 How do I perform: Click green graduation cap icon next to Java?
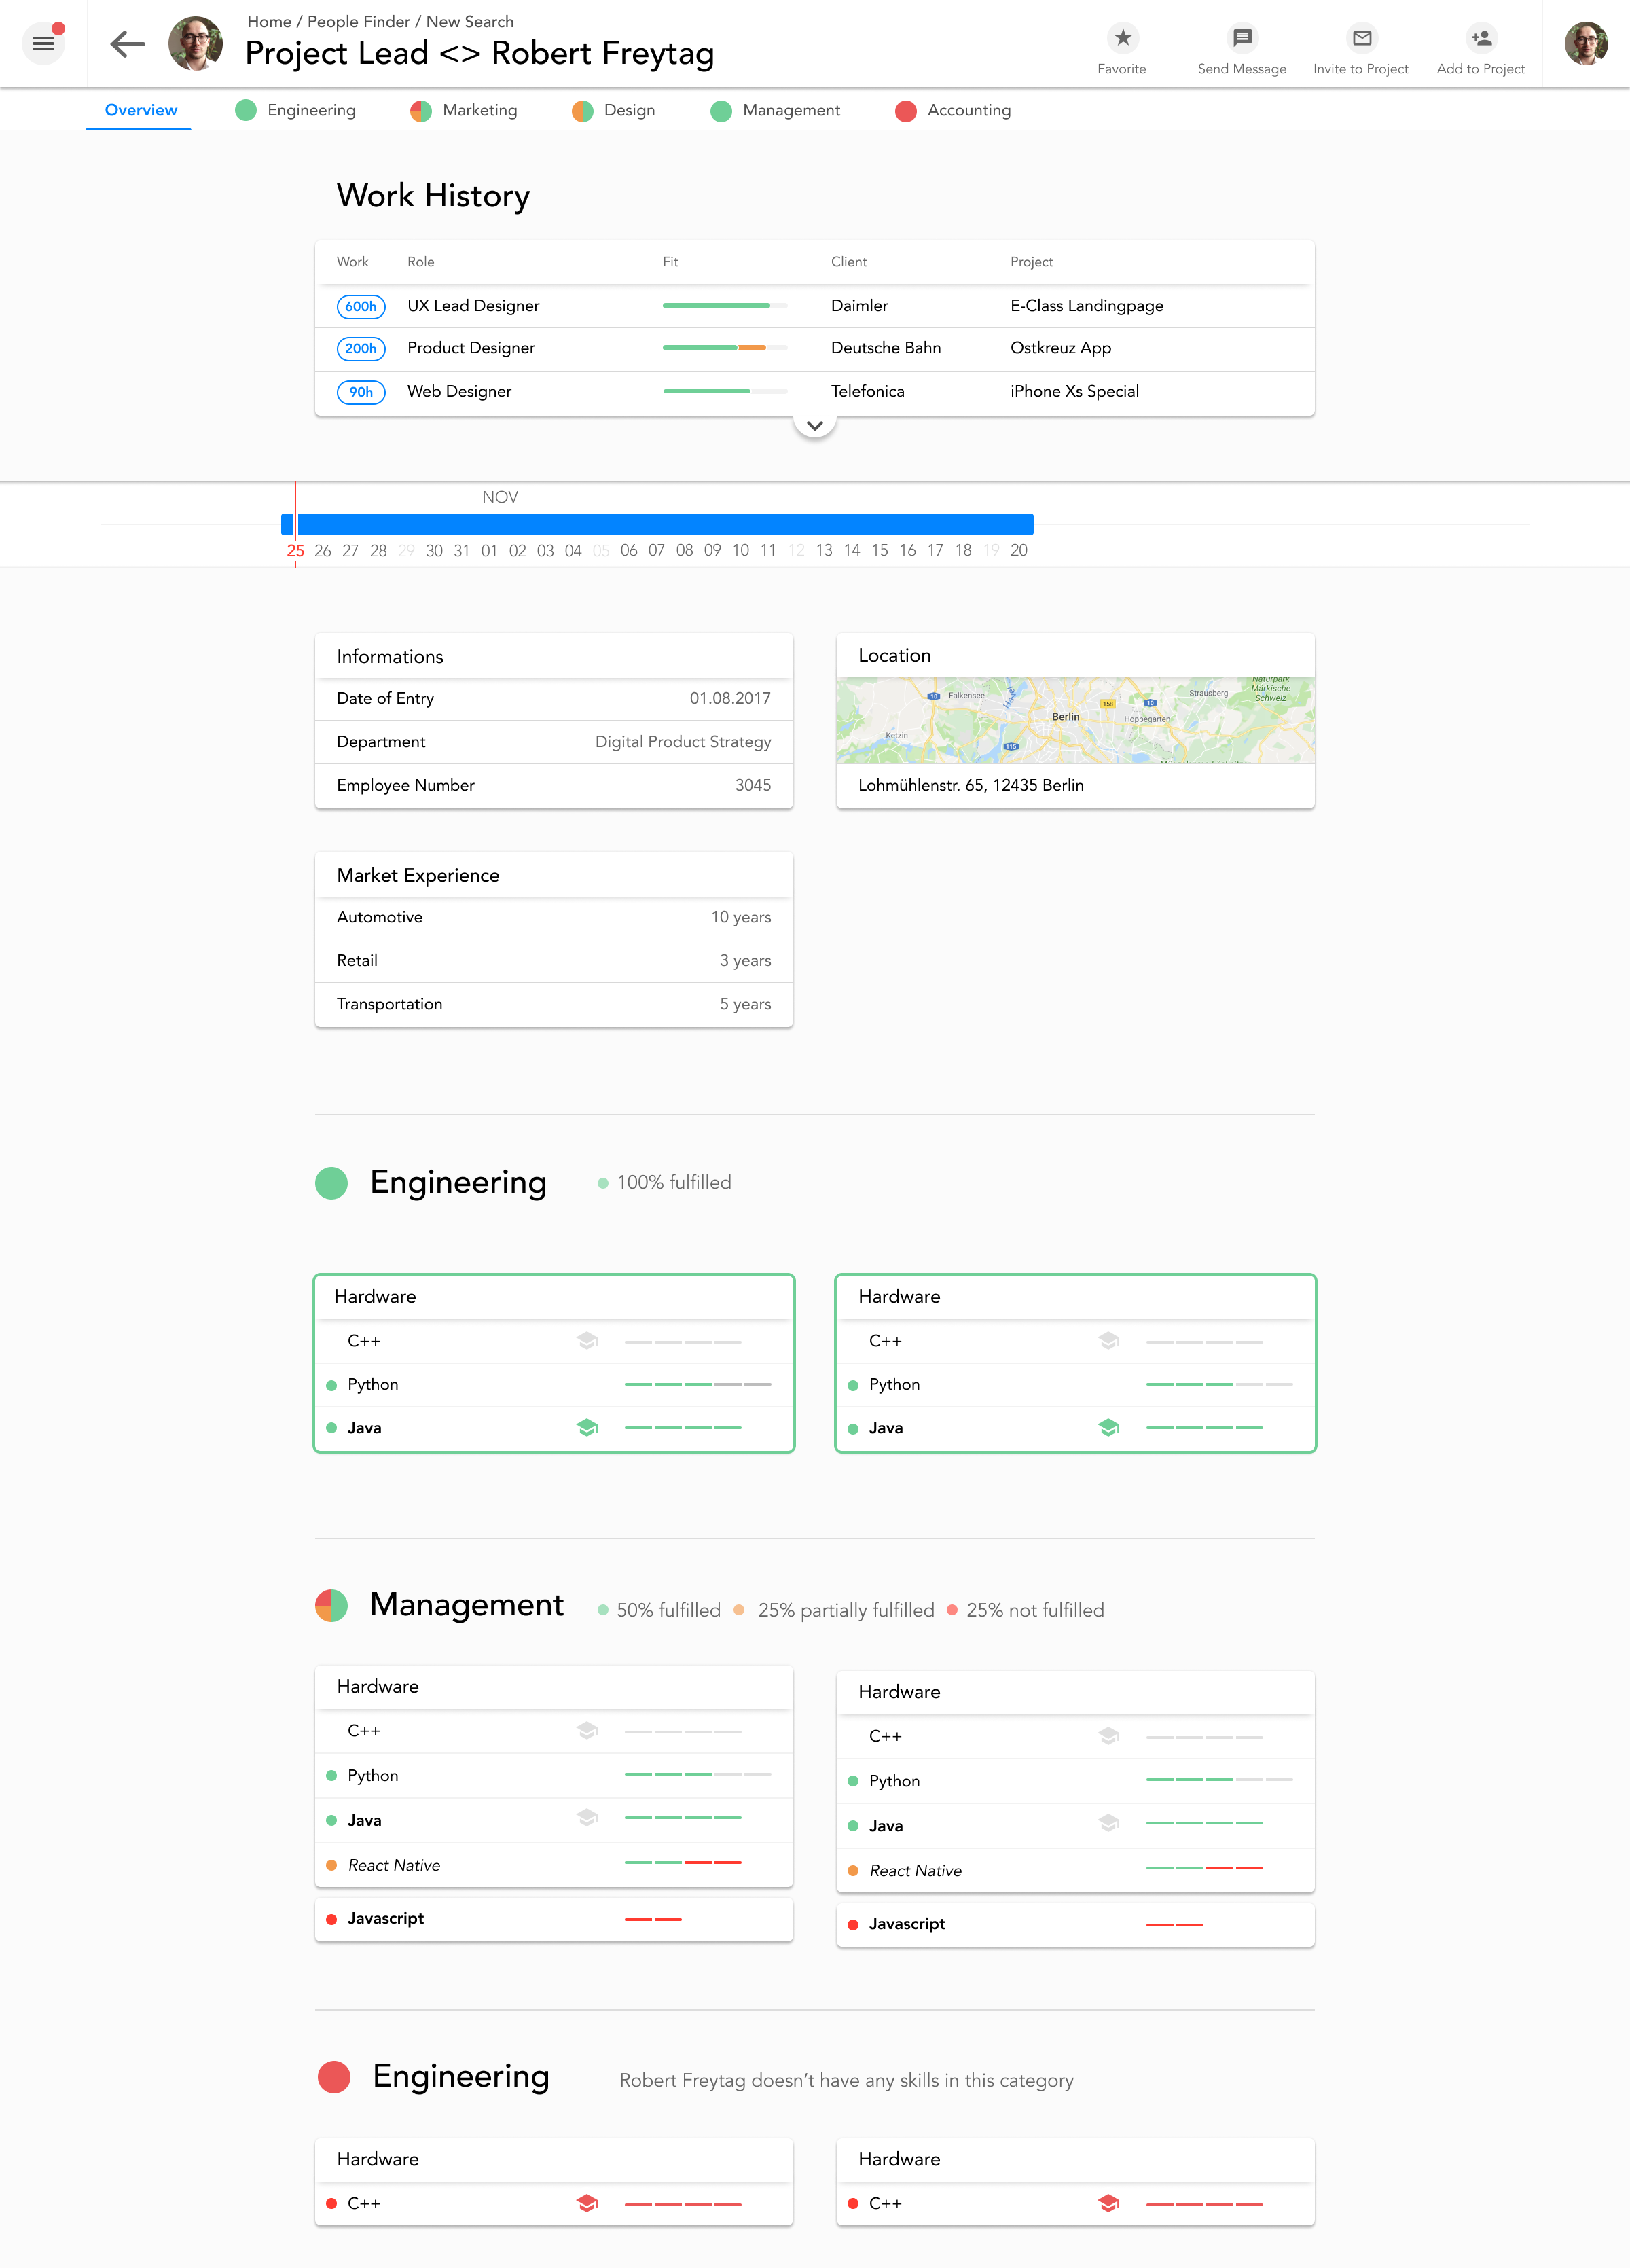(x=587, y=1427)
